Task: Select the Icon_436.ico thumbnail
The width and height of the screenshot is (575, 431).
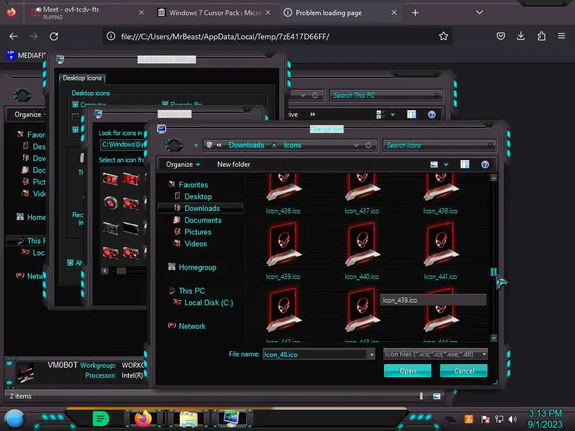Action: click(284, 187)
